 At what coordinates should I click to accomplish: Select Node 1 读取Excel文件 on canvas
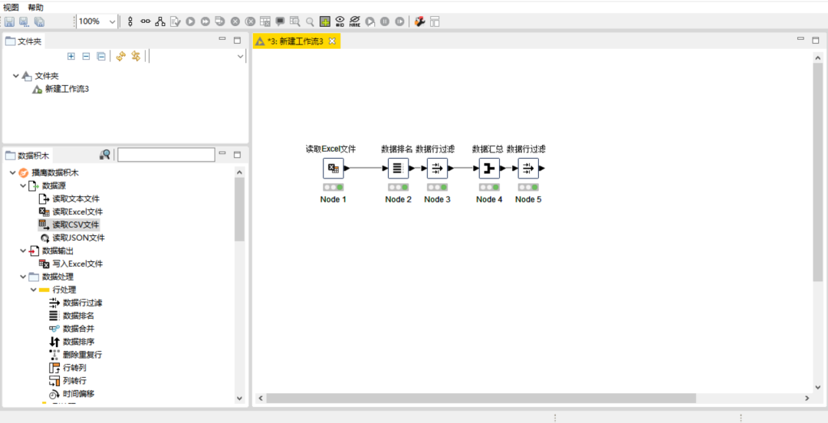click(x=333, y=169)
